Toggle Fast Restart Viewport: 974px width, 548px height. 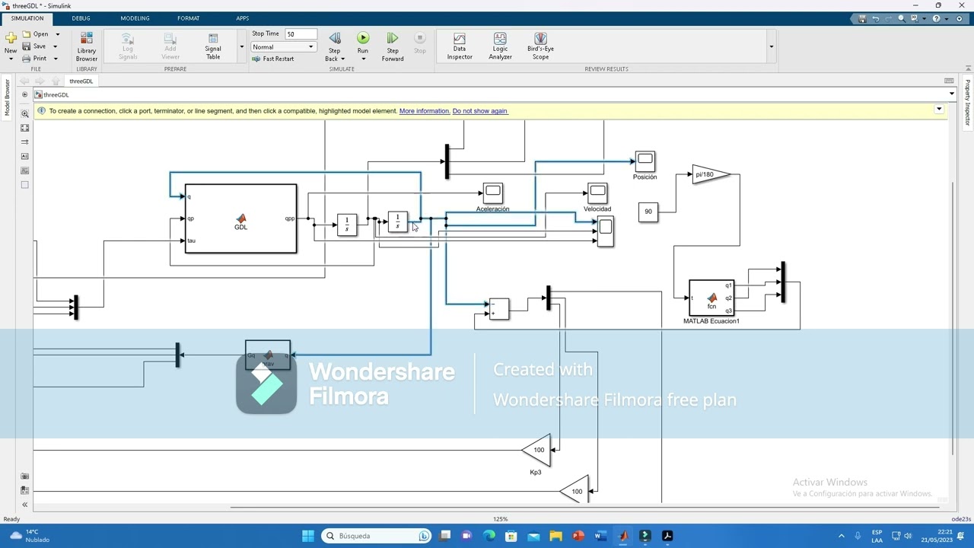click(x=272, y=59)
